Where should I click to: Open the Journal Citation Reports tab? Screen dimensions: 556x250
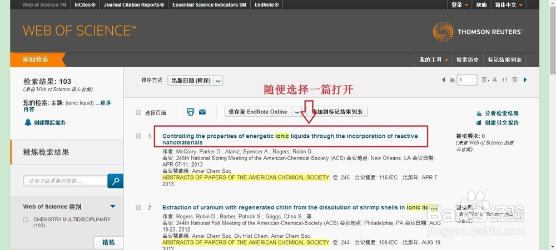(x=134, y=5)
